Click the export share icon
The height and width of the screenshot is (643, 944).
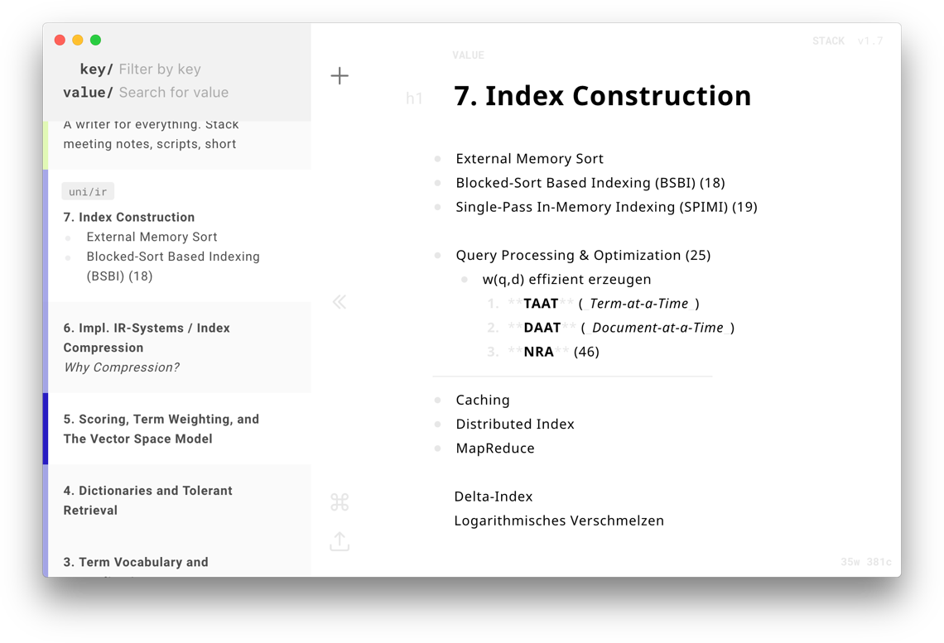[340, 541]
